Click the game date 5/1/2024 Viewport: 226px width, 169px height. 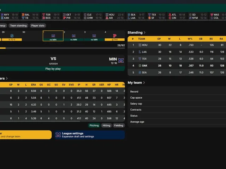53,64
